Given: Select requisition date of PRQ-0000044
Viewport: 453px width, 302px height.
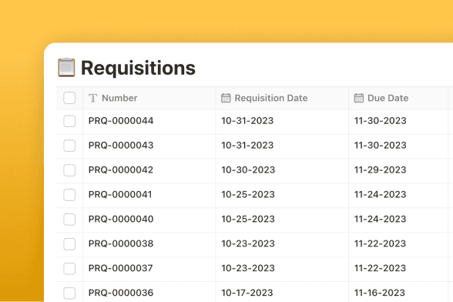Looking at the screenshot, I should [x=247, y=121].
